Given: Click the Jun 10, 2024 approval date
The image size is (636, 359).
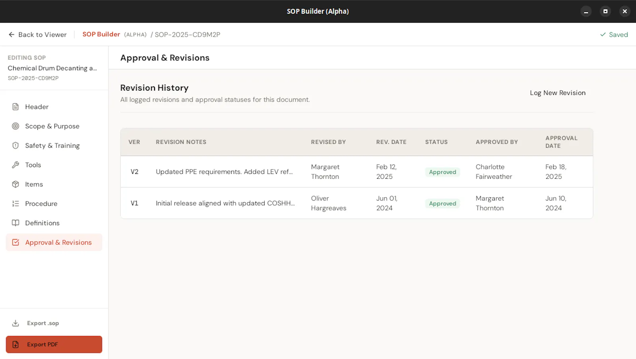Looking at the screenshot, I should point(556,203).
